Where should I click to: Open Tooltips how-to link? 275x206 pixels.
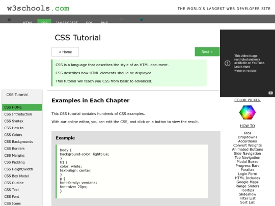pos(248,190)
